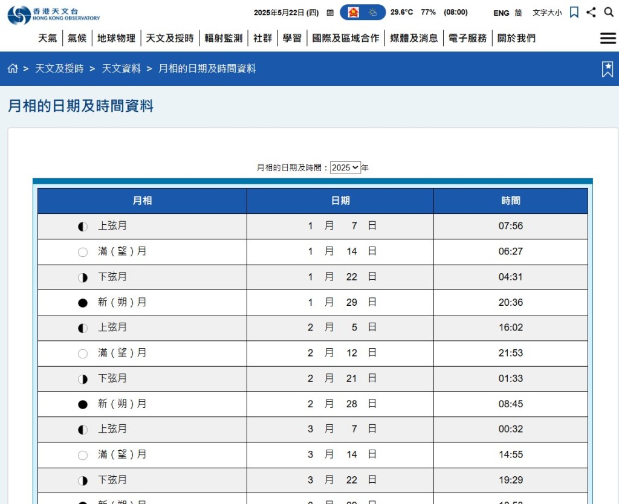
Task: Open the 社群 menu
Action: pos(262,38)
